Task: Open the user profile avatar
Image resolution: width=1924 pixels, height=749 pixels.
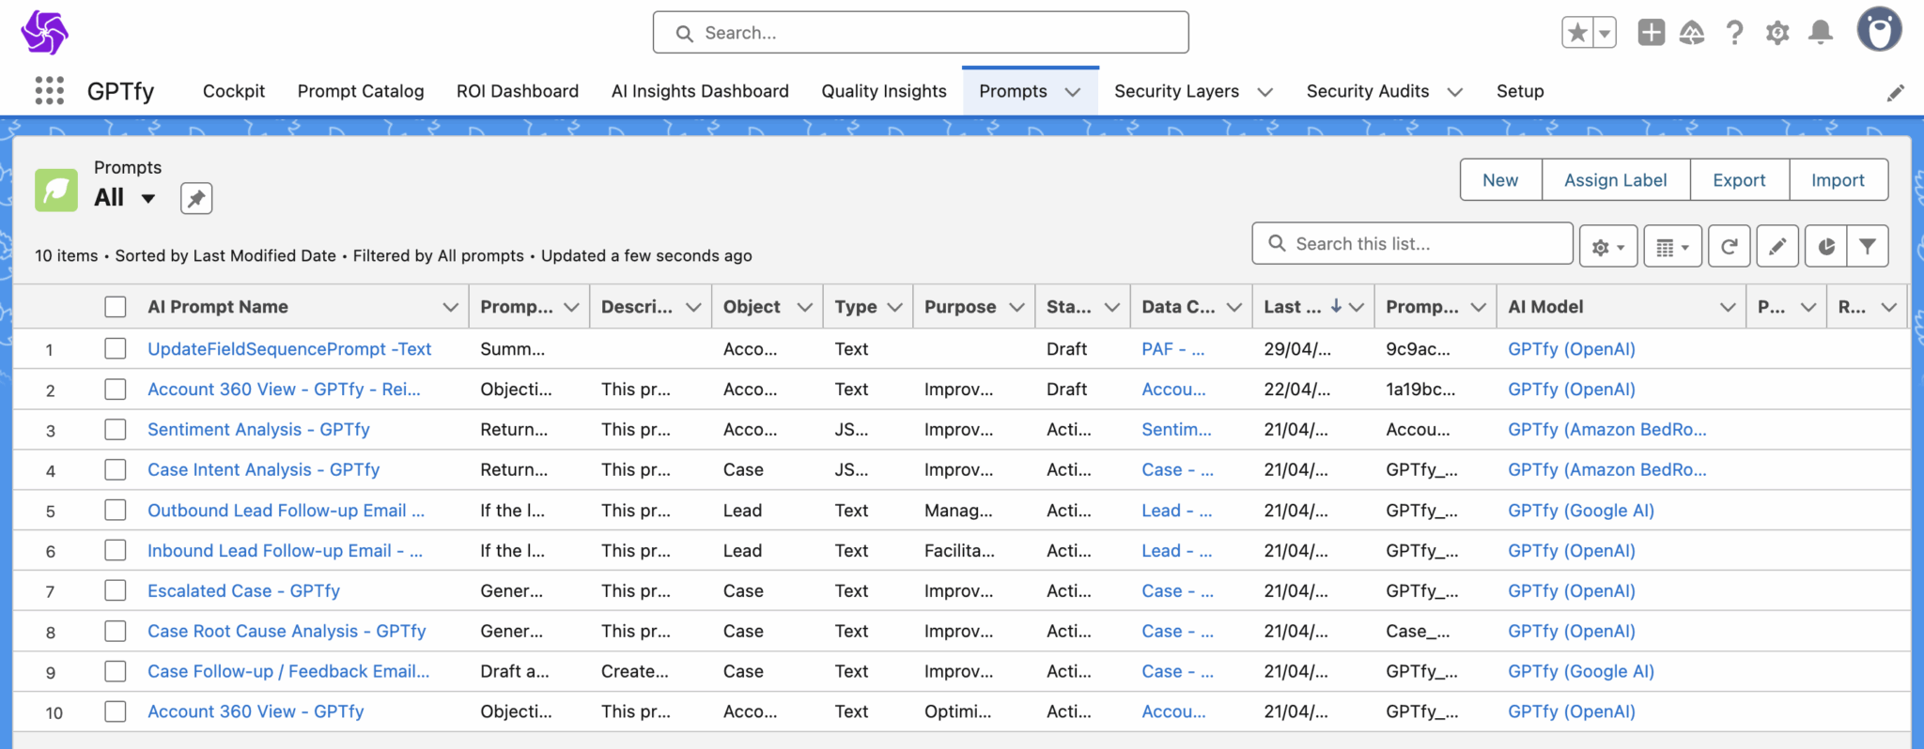Action: click(x=1879, y=31)
